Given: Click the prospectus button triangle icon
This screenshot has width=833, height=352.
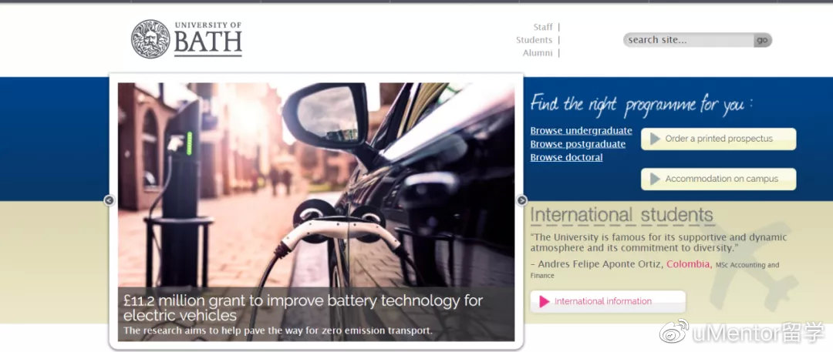Looking at the screenshot, I should [x=655, y=139].
